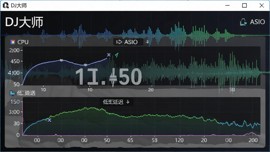Click the first gray point on CPU curve
The width and height of the screenshot is (270, 152).
point(61,60)
